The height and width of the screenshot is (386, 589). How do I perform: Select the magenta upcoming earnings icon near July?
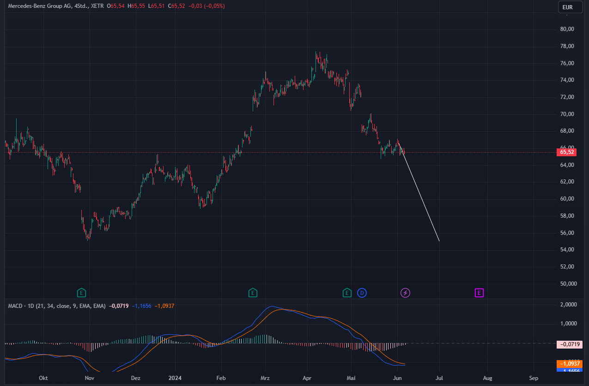click(x=479, y=293)
